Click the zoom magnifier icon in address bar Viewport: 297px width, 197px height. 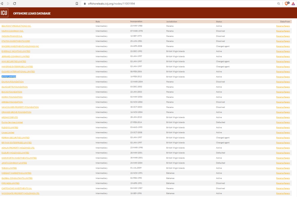tap(279, 4)
